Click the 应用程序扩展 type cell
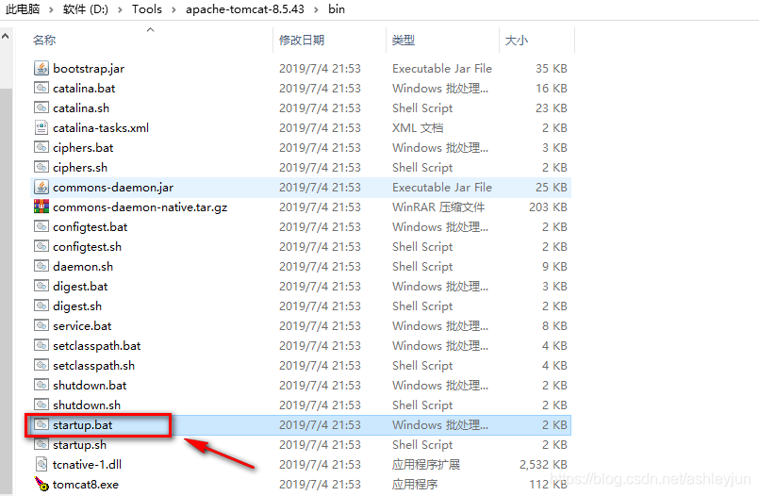 pyautogui.click(x=425, y=465)
